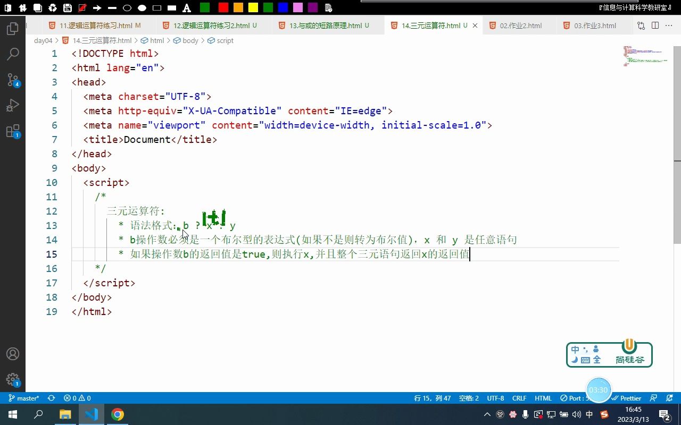Image resolution: width=681 pixels, height=425 pixels.
Task: Click the open changes compare icon
Action: pos(641,25)
